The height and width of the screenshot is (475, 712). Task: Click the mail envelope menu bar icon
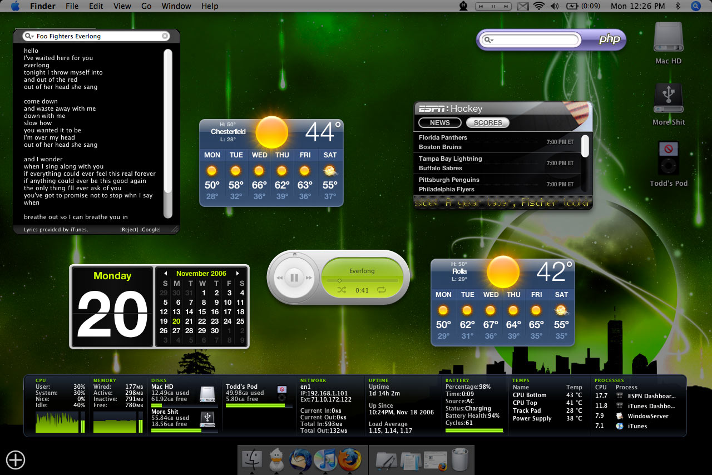tap(522, 7)
